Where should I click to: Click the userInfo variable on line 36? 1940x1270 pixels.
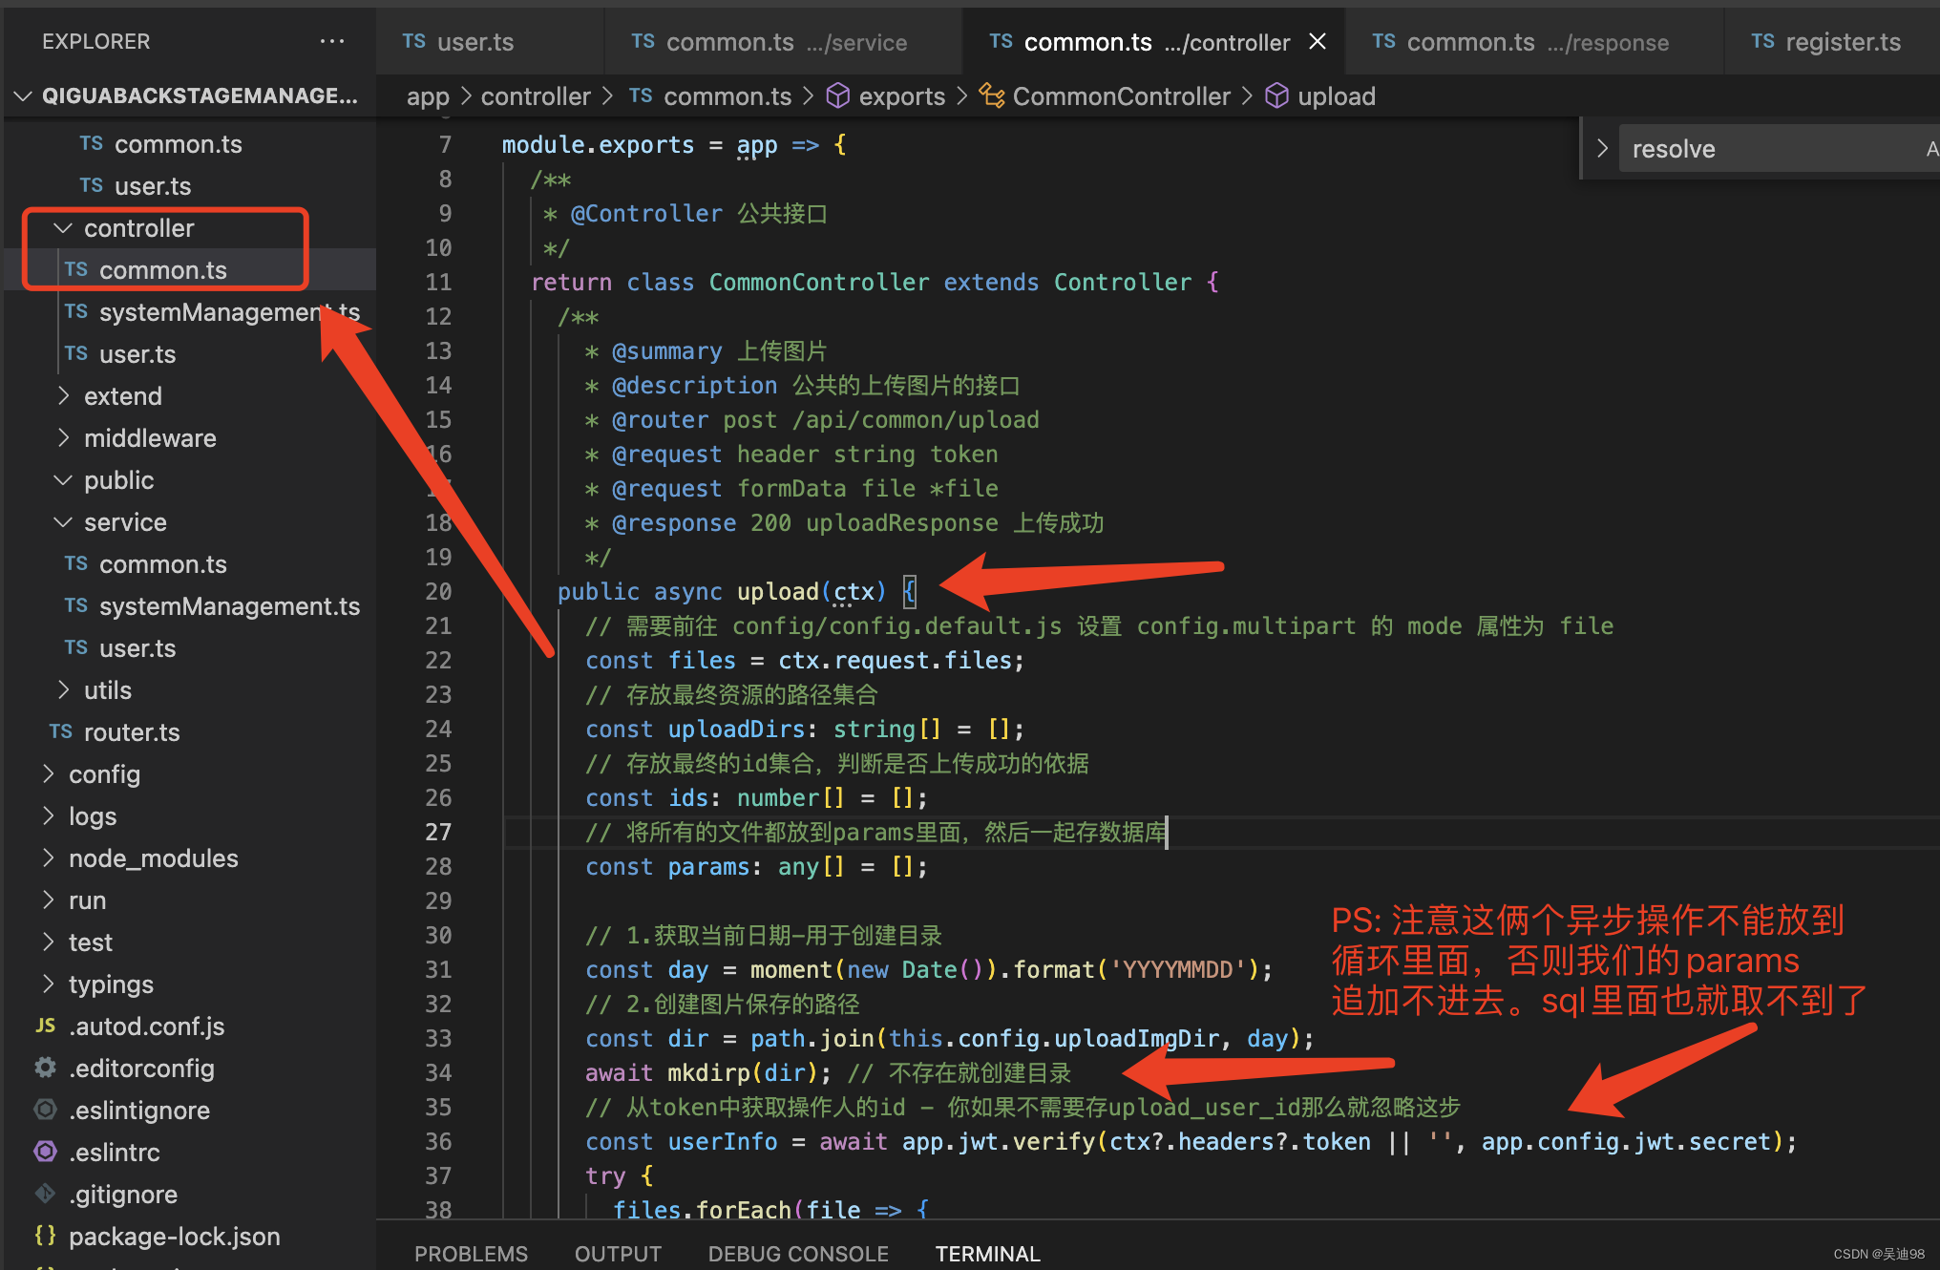[x=723, y=1142]
